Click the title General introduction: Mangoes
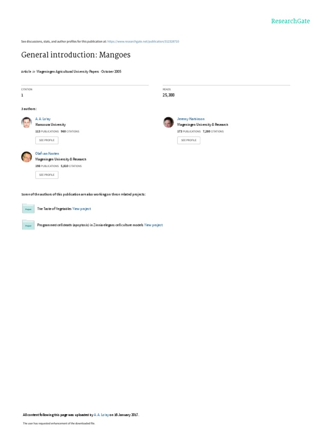This screenshot has height=434, width=326. (x=76, y=55)
